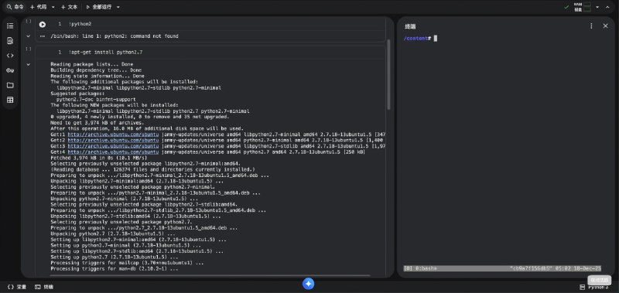Close the 终端 terminal panel

(x=606, y=26)
